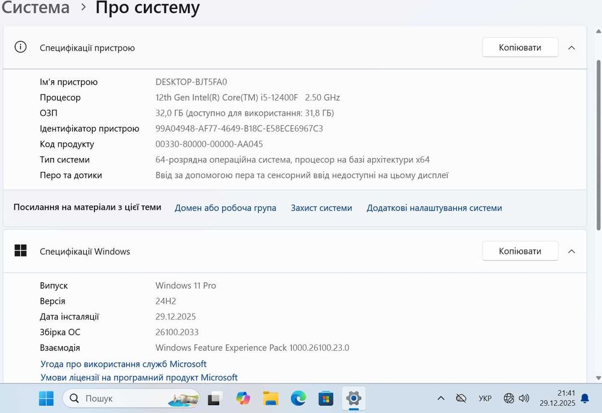Screen dimensions: 602x413
Task: Click the Windows logo beside Специфікації Windows
Action: click(x=20, y=251)
